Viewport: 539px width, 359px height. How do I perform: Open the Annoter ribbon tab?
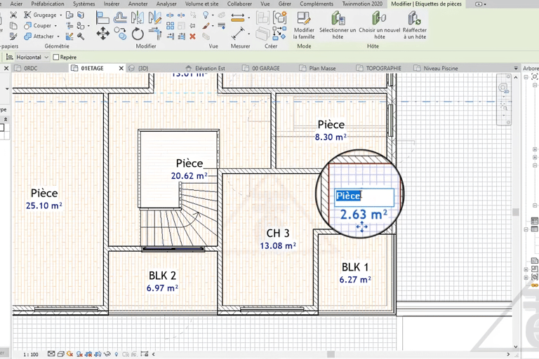[138, 4]
